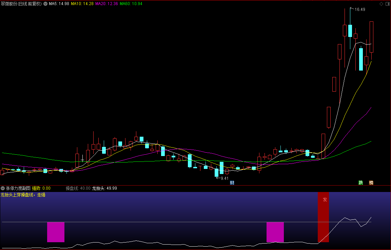The width and height of the screenshot is (391, 250).
Task: Click the green 跌 marker icon
Action: (x=360, y=182)
